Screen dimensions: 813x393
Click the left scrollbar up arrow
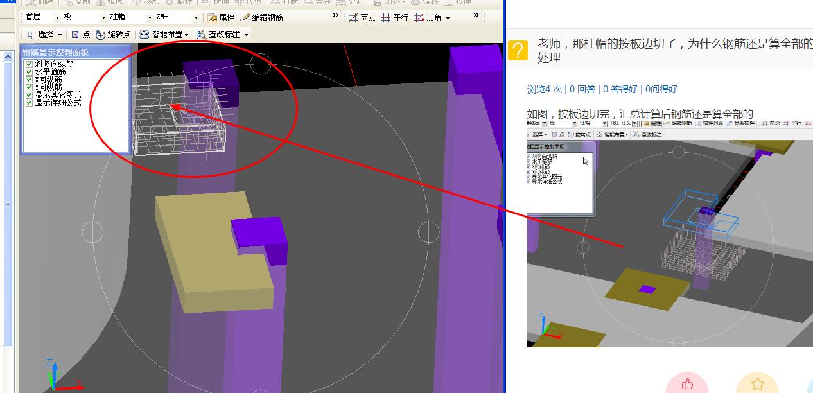point(8,57)
